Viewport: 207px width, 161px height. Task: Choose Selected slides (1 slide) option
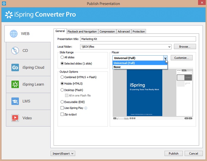(62, 64)
